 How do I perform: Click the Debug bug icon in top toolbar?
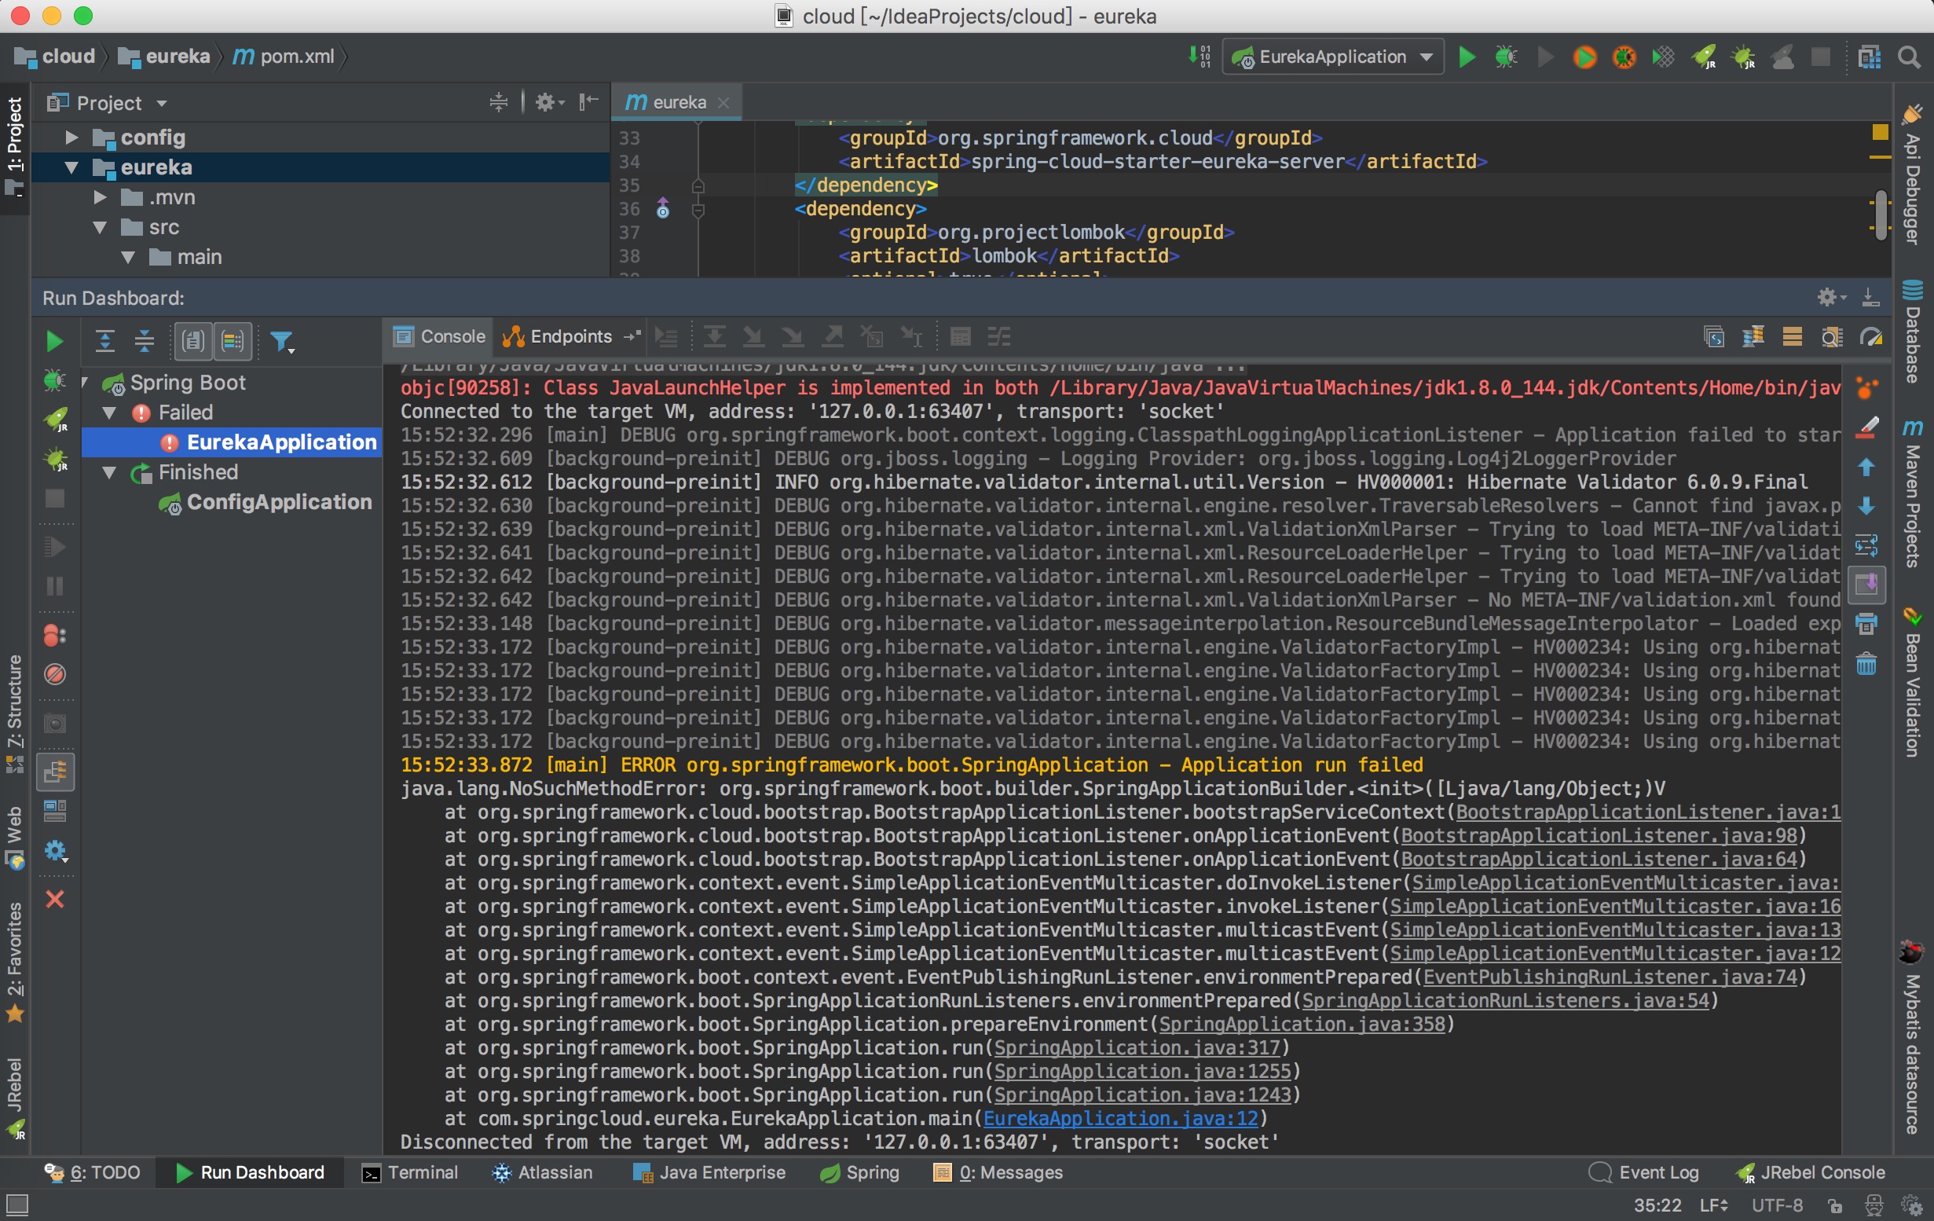1505,57
